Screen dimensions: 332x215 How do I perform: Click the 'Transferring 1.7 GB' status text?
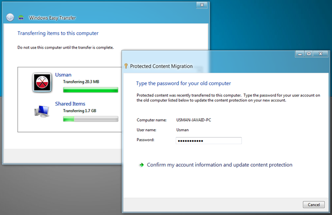[x=79, y=111]
